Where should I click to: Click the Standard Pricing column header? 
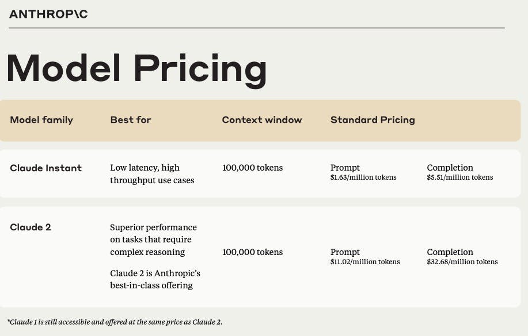click(x=373, y=120)
